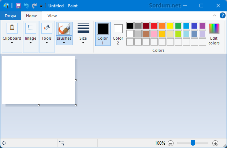Click the zoom out minus button

(x=171, y=143)
